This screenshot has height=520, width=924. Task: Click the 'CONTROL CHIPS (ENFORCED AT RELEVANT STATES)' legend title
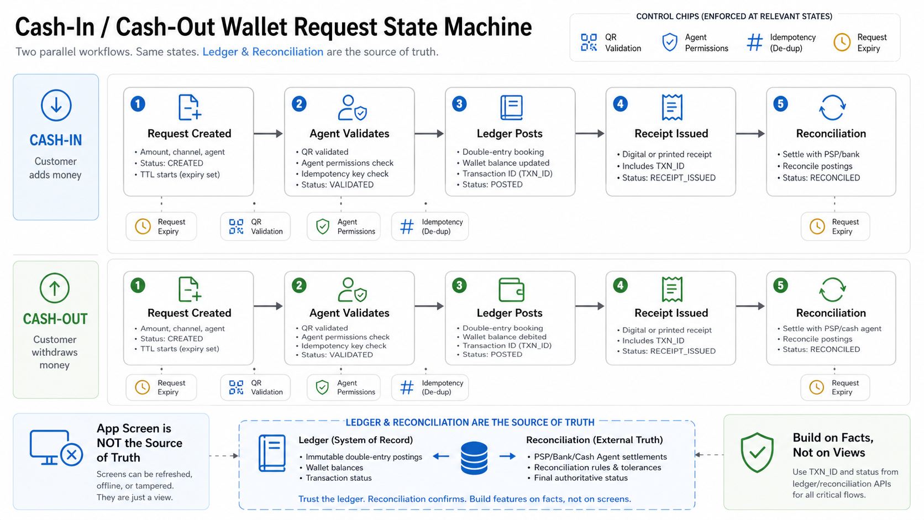(x=734, y=17)
